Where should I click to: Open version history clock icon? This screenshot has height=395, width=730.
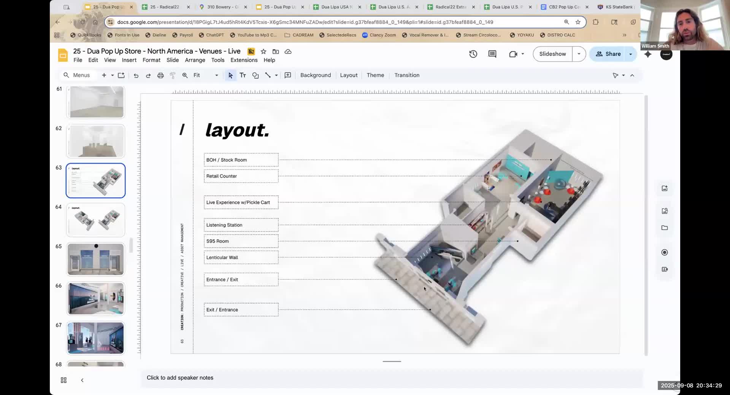(x=473, y=54)
